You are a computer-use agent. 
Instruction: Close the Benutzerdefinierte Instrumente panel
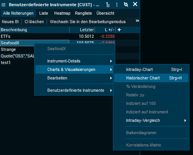coord(135,4)
